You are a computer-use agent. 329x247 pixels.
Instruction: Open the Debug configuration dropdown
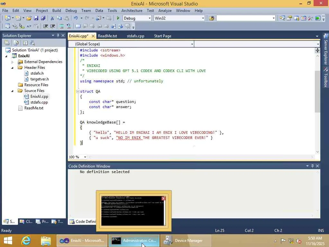click(x=149, y=18)
